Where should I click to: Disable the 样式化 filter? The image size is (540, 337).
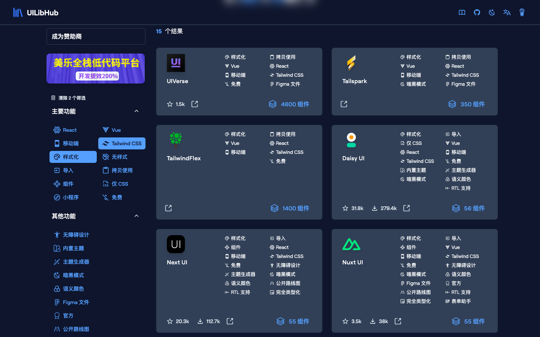73,157
